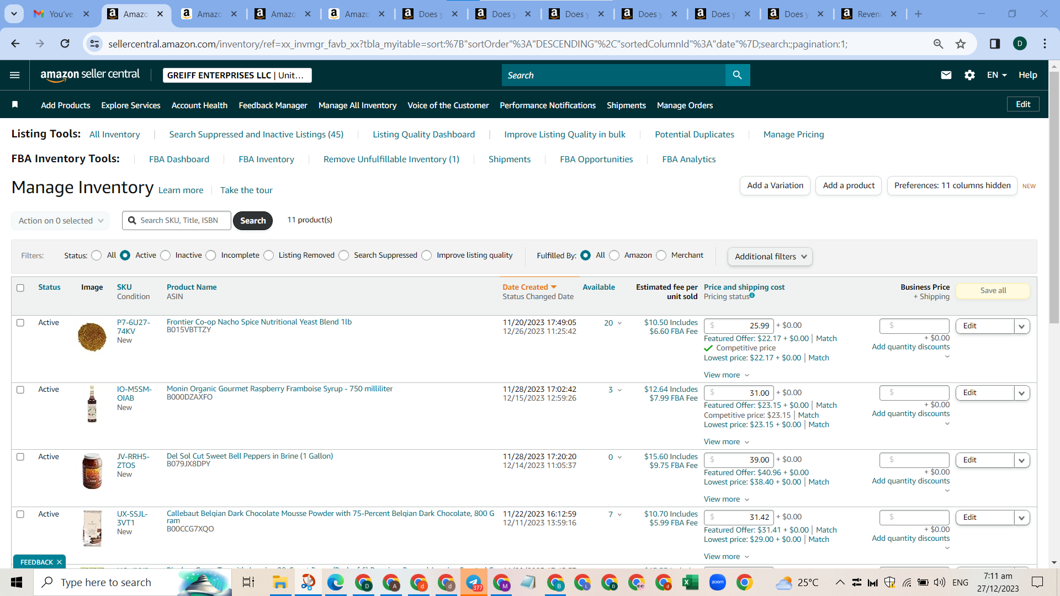Image resolution: width=1060 pixels, height=596 pixels.
Task: Click the Del Sol Peppers product thumbnail
Action: coord(92,471)
